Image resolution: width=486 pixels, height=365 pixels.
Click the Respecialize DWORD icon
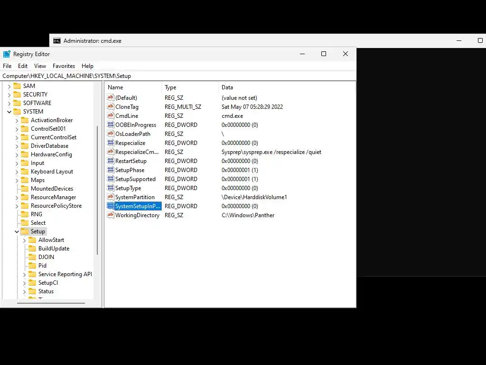click(110, 143)
